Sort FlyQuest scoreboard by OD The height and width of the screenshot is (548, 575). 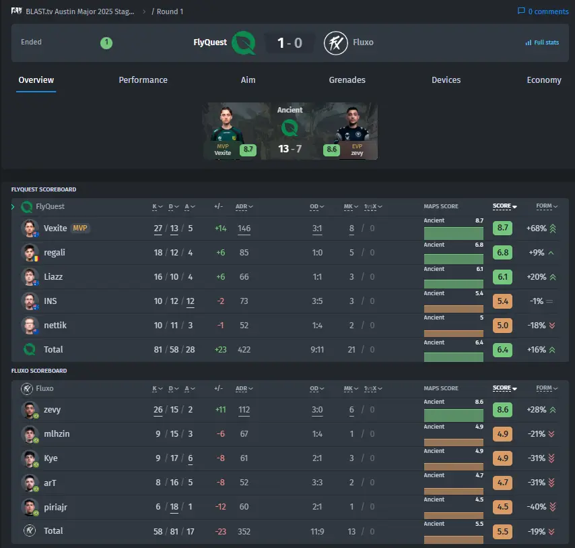pyautogui.click(x=317, y=207)
